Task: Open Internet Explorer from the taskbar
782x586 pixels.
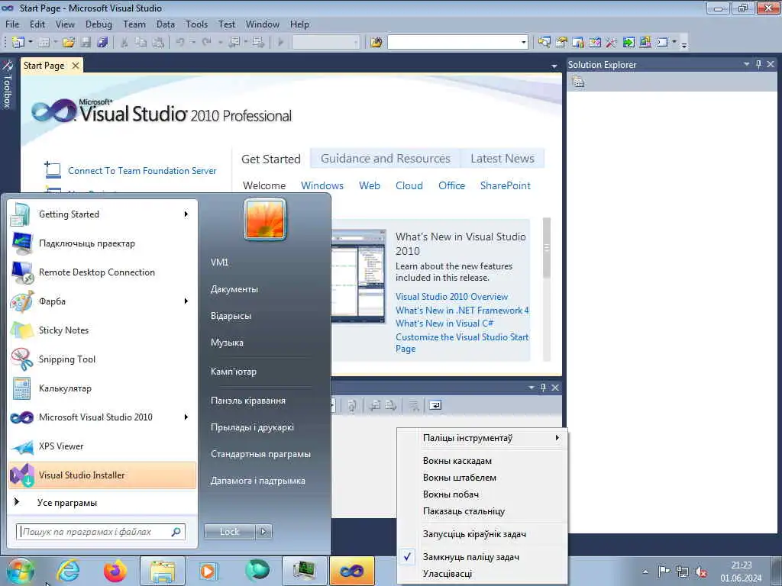Action: pos(68,571)
